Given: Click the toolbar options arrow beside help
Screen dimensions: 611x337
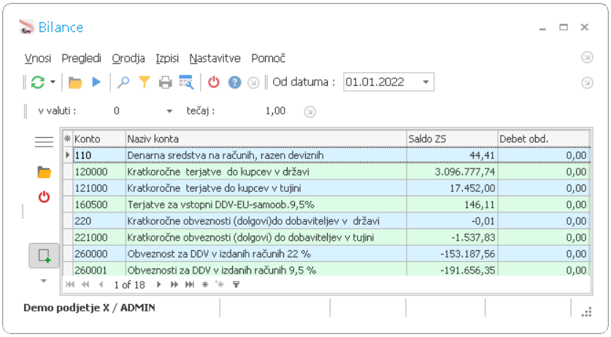Looking at the screenshot, I should (x=253, y=82).
